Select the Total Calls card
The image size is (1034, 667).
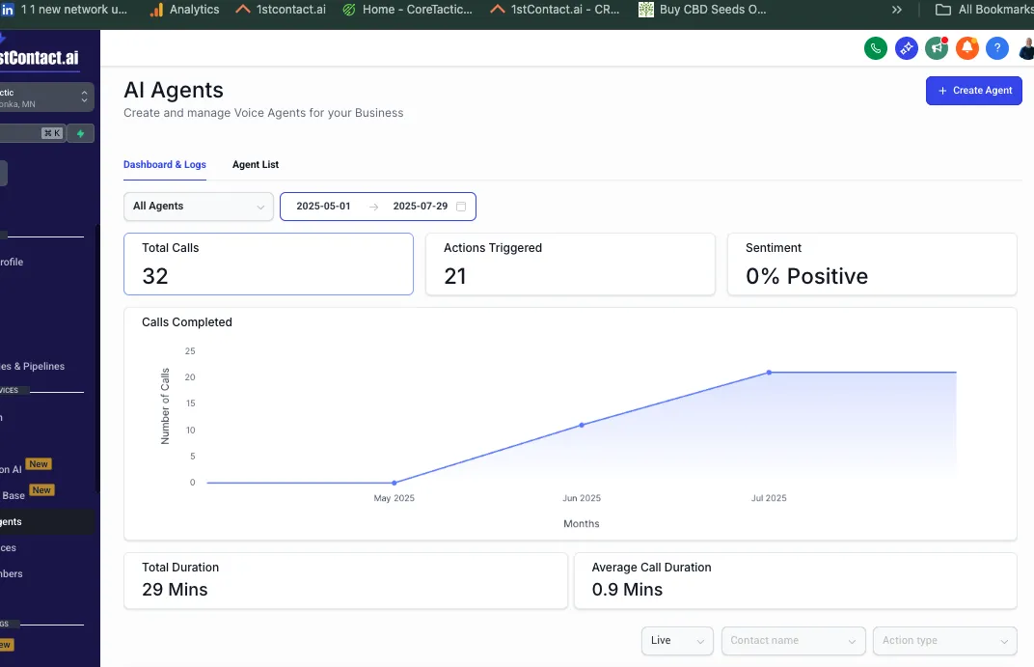click(268, 264)
